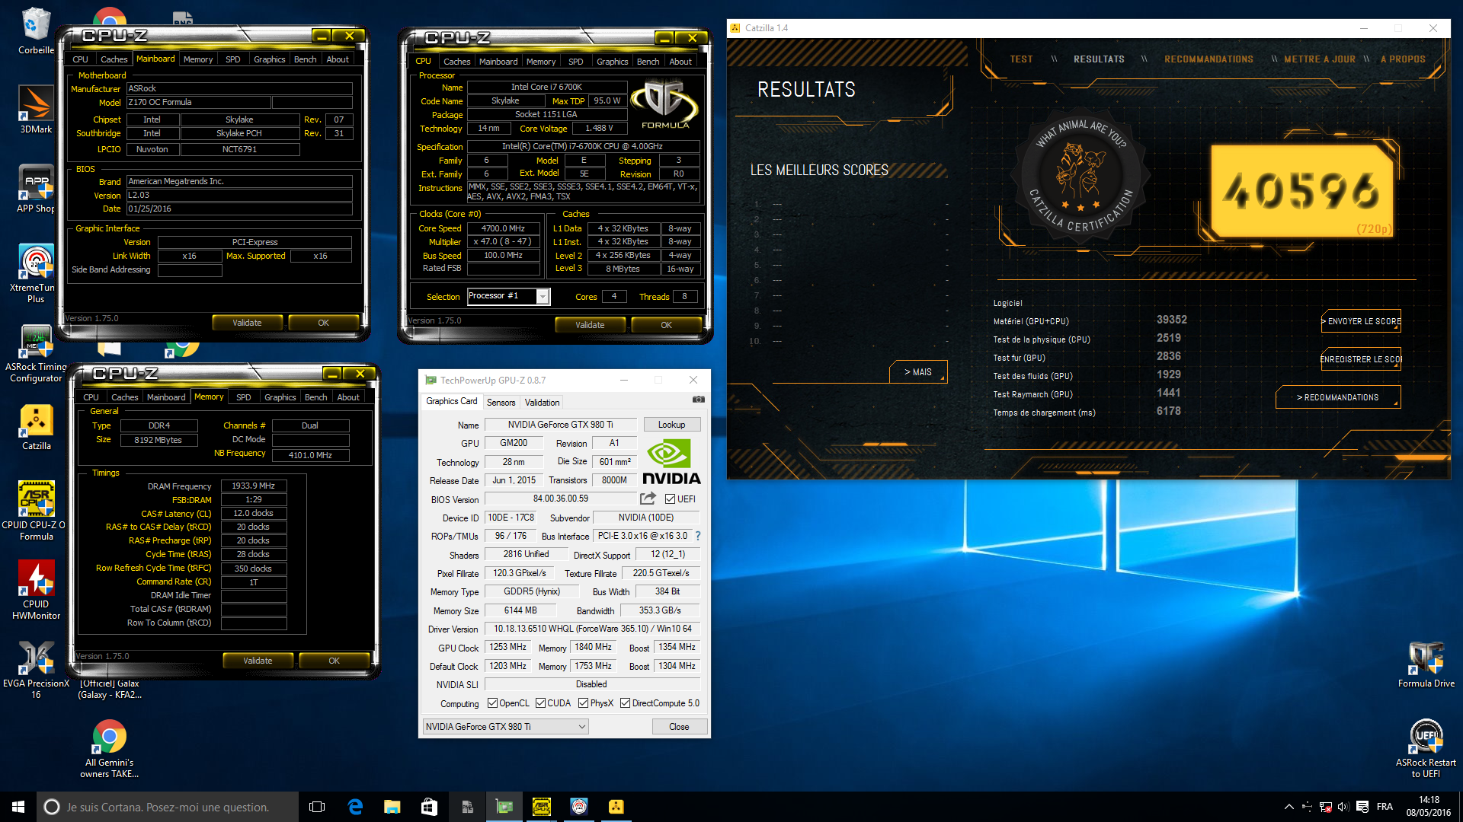The width and height of the screenshot is (1463, 822).
Task: Open A PROPOS tab in Catzilla
Action: tap(1403, 59)
